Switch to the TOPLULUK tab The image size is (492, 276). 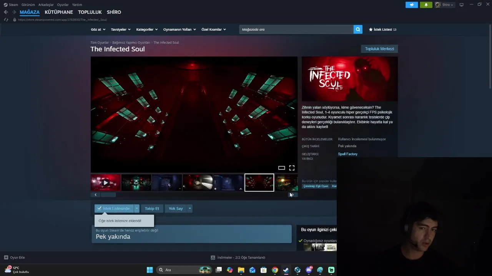coord(90,12)
